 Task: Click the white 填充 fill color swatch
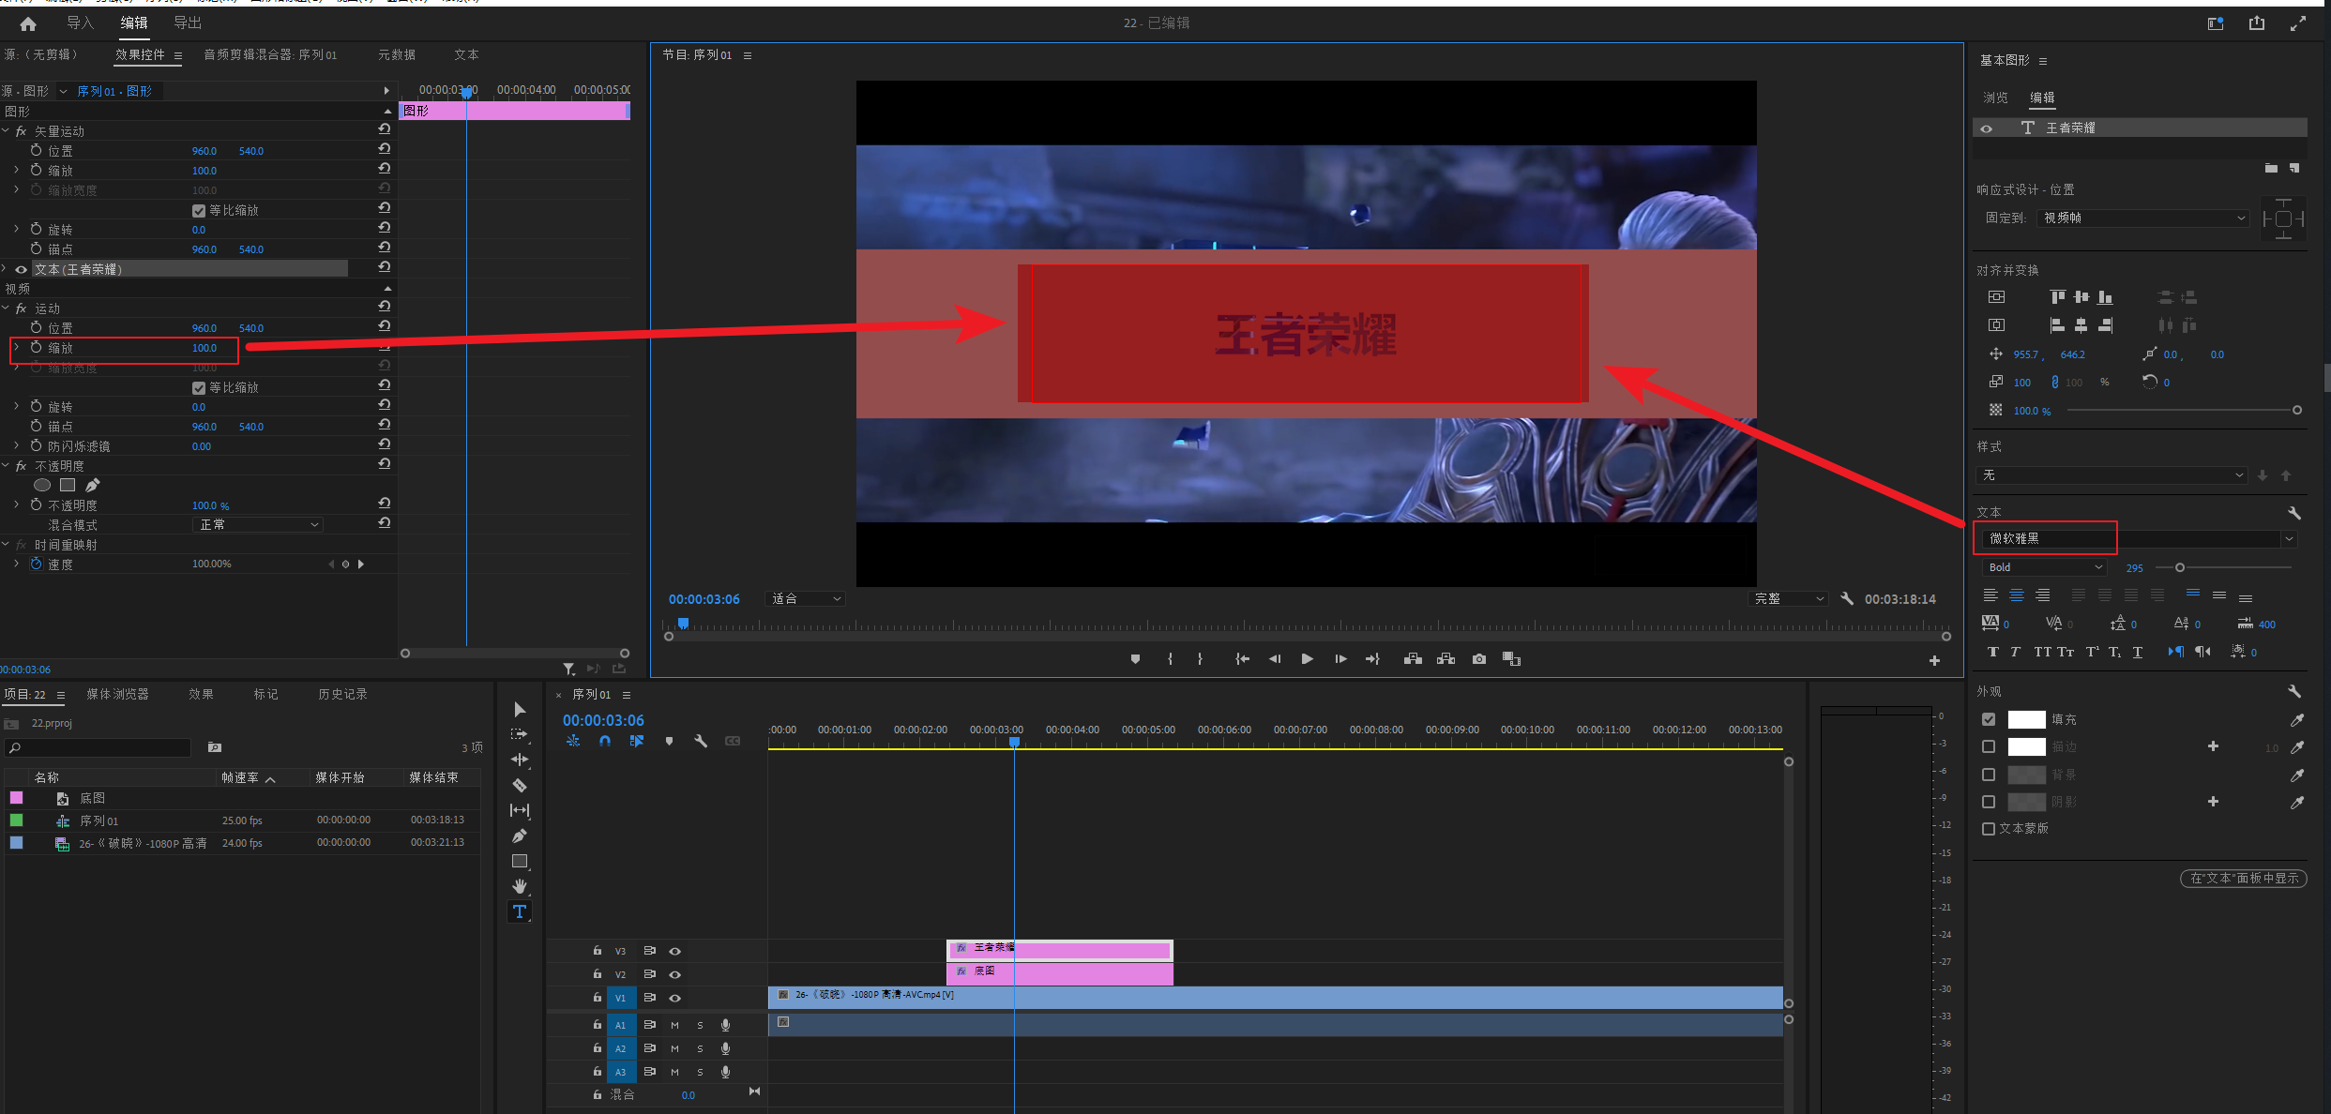coord(2026,719)
